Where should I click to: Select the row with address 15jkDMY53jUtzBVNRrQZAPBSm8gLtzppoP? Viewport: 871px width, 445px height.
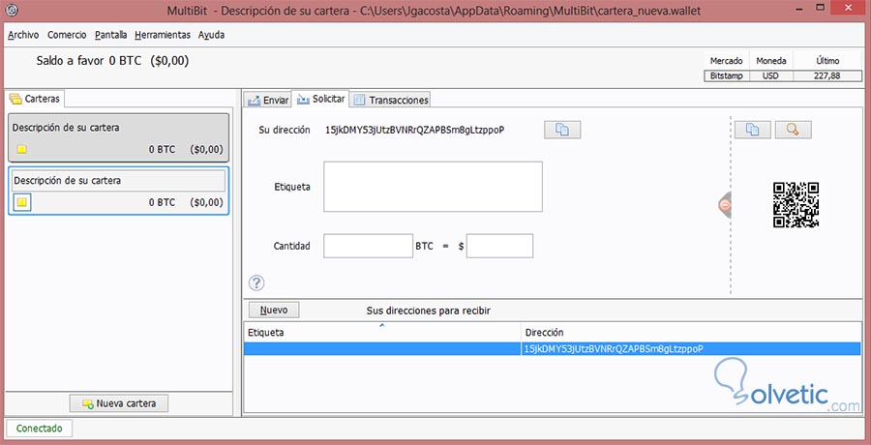[x=553, y=349]
